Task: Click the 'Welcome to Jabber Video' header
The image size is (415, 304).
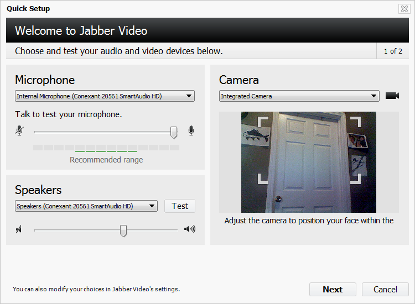Action: (x=81, y=30)
